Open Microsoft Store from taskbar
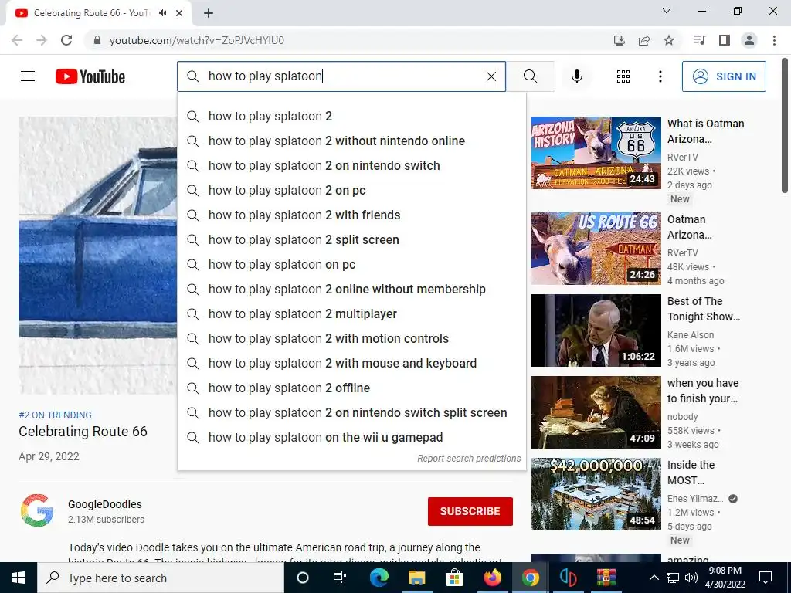Image resolution: width=791 pixels, height=593 pixels. 454,578
